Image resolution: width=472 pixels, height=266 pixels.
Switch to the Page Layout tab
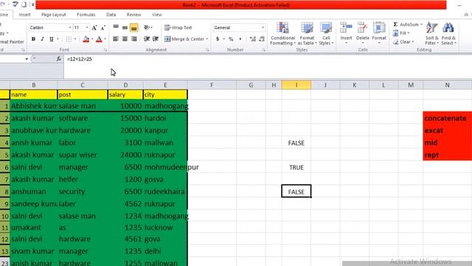coord(54,15)
